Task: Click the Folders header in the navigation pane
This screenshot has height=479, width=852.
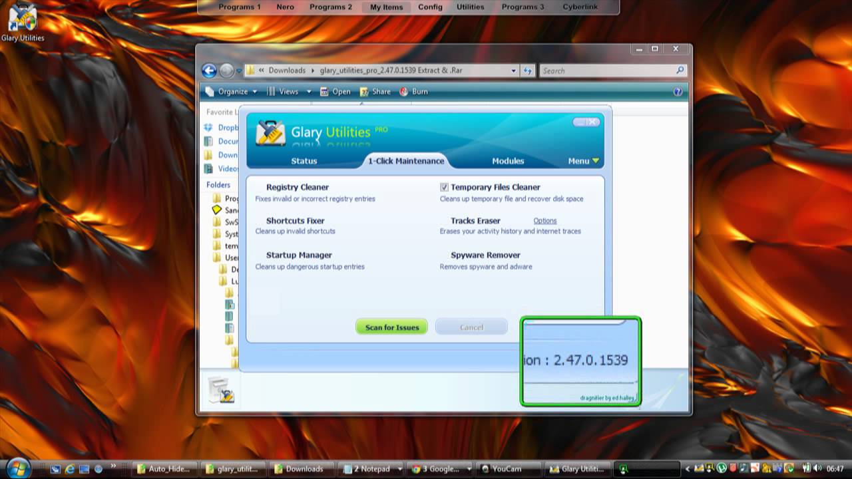Action: point(218,185)
